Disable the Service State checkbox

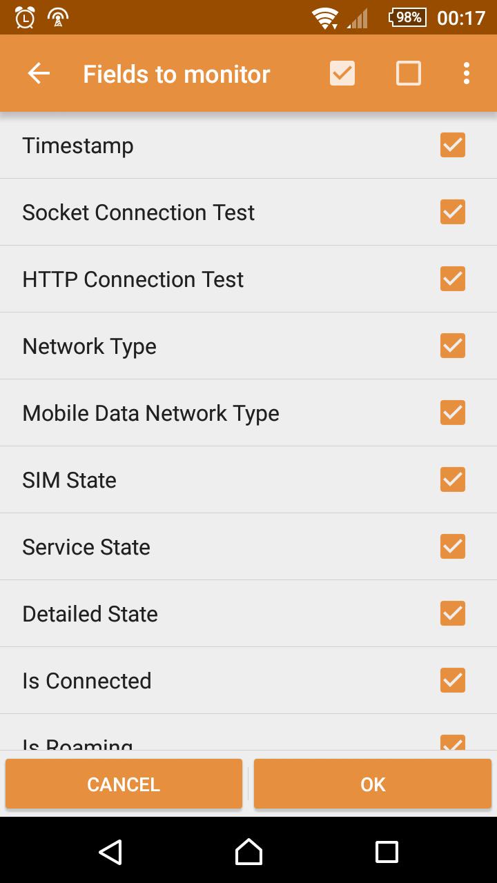click(453, 547)
